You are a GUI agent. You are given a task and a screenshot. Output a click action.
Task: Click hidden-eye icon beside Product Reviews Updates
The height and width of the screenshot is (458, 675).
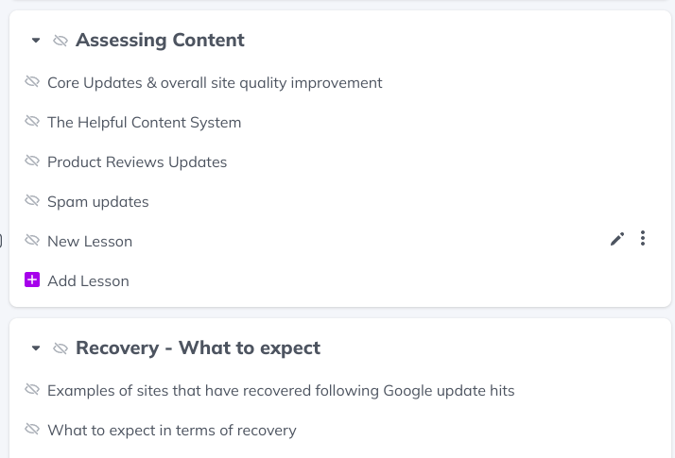pos(32,161)
